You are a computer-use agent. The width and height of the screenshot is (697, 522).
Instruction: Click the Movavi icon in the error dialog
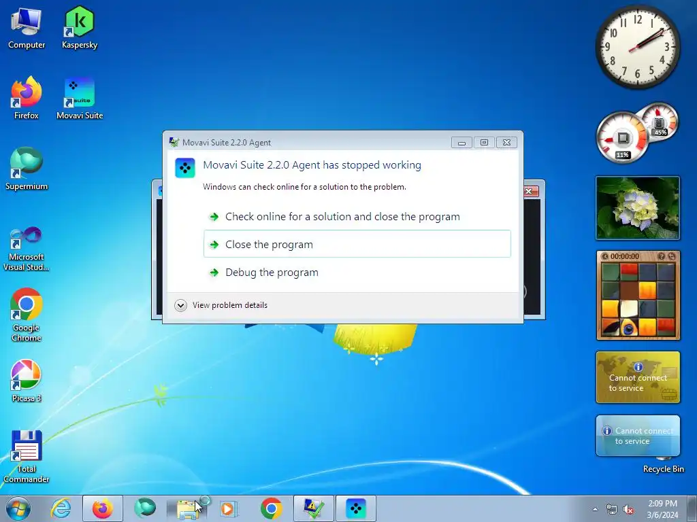click(x=185, y=168)
